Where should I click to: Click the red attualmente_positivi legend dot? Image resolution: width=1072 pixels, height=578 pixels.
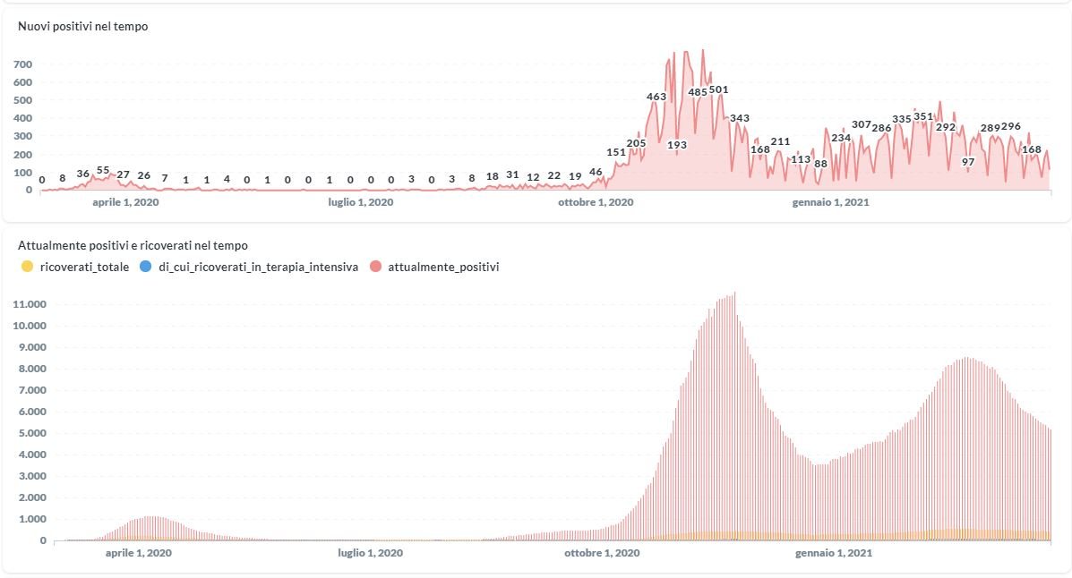click(x=375, y=267)
